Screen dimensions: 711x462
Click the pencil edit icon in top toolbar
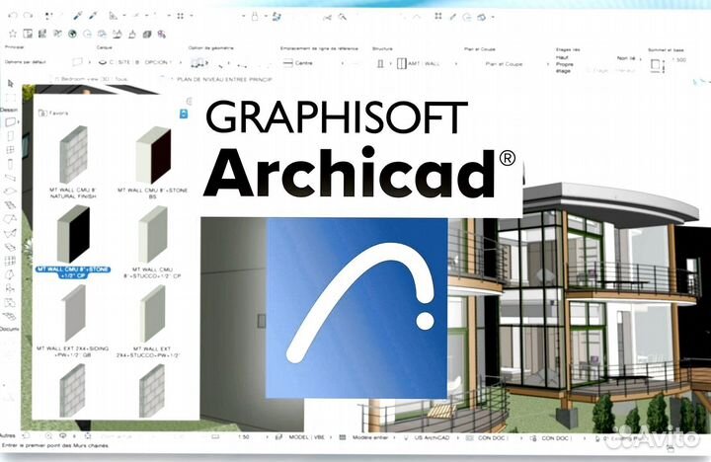[452, 17]
